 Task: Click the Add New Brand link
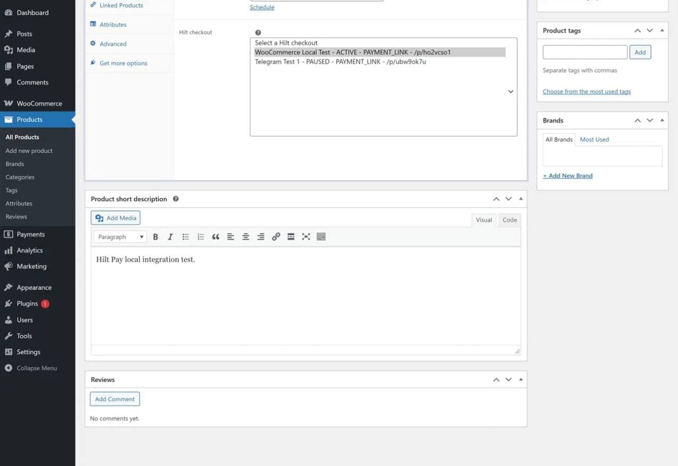[568, 176]
